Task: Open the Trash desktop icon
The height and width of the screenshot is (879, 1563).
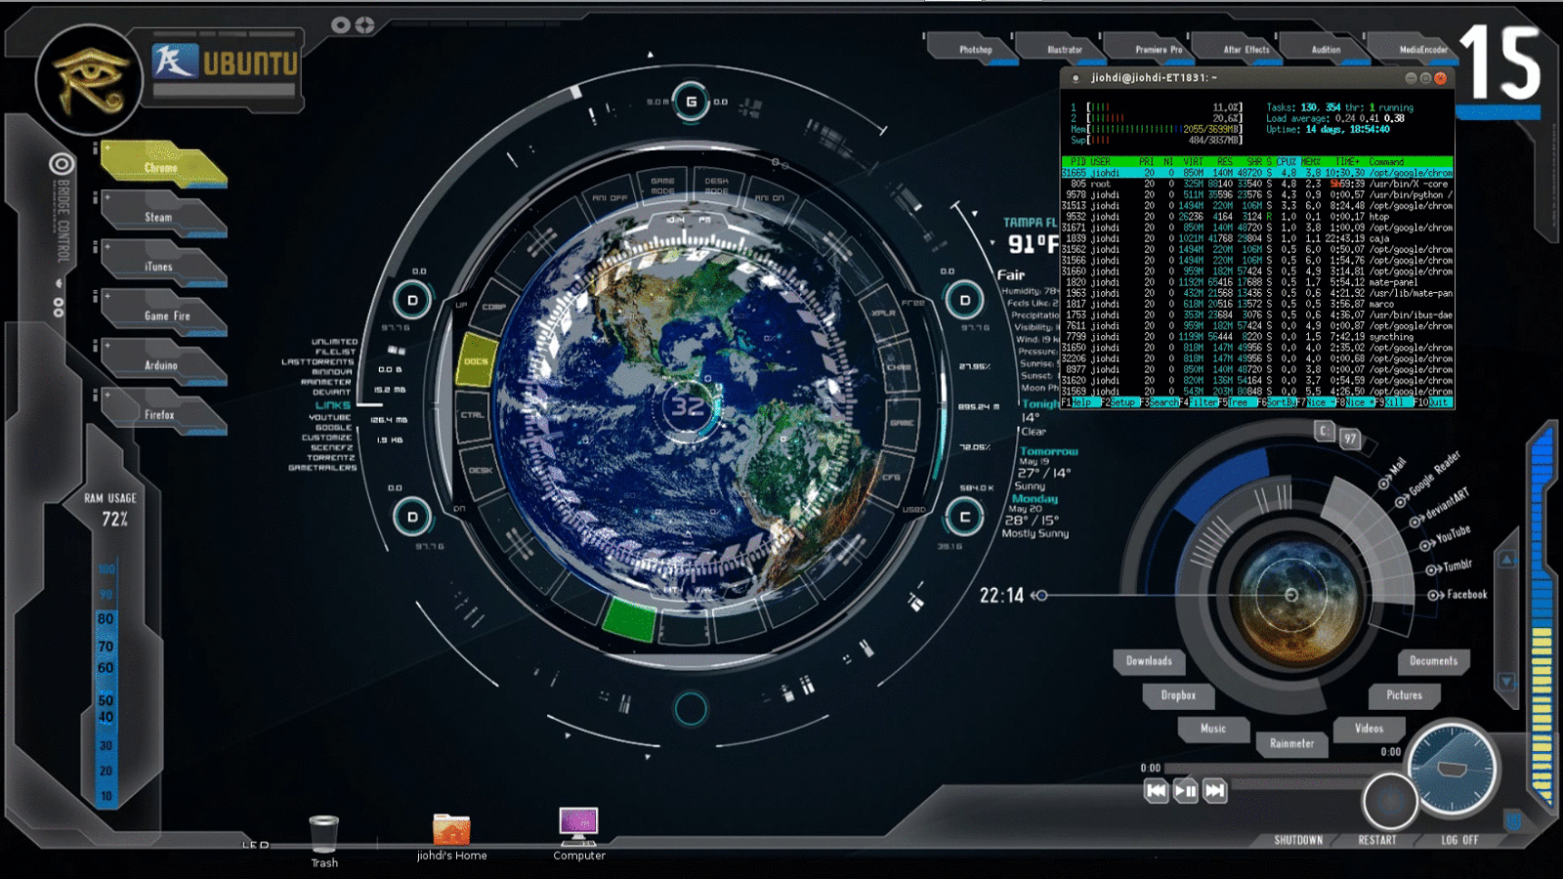Action: (x=323, y=835)
